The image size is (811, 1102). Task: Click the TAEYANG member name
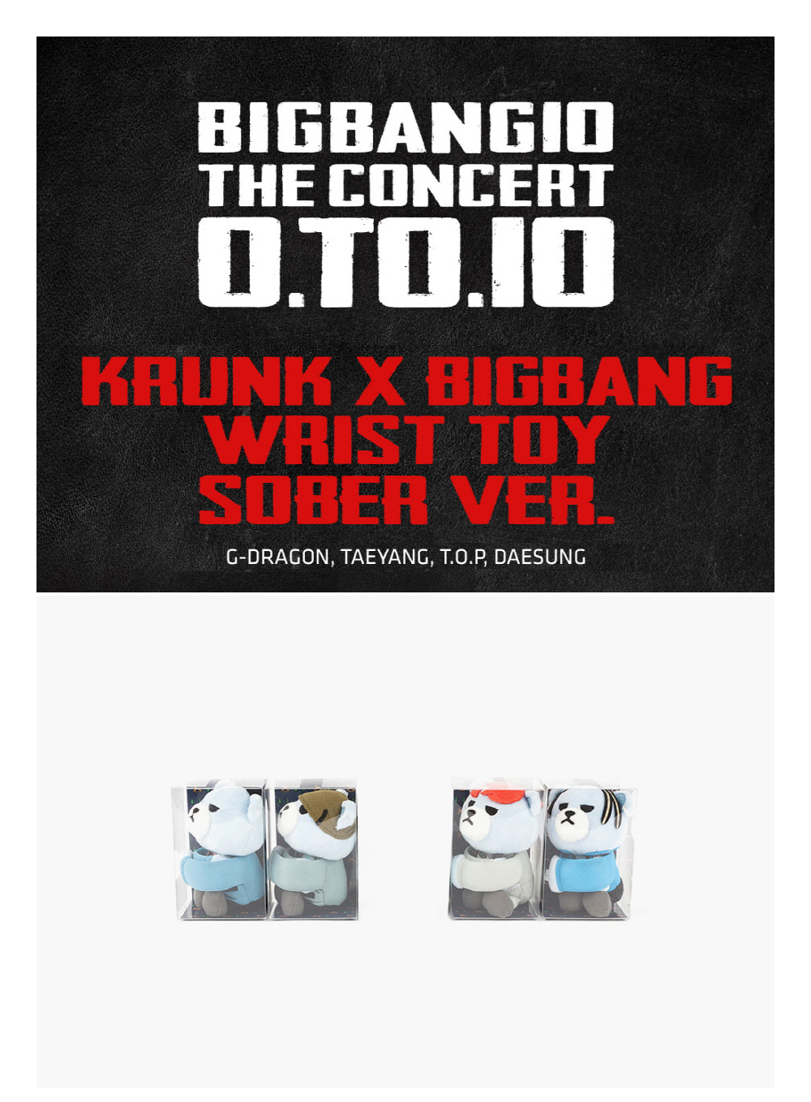[x=386, y=557]
